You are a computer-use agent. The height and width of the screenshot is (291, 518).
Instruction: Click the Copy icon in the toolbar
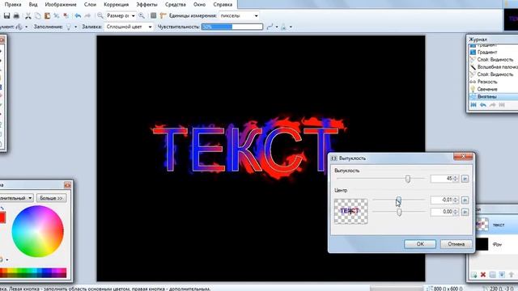[38, 15]
